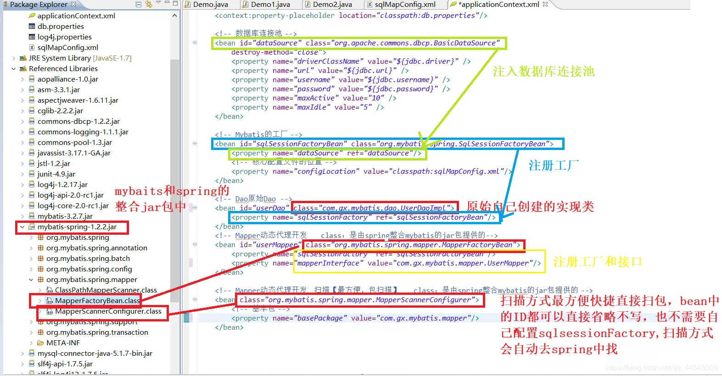
Task: Expand the JRE System Library node
Action: coord(14,58)
